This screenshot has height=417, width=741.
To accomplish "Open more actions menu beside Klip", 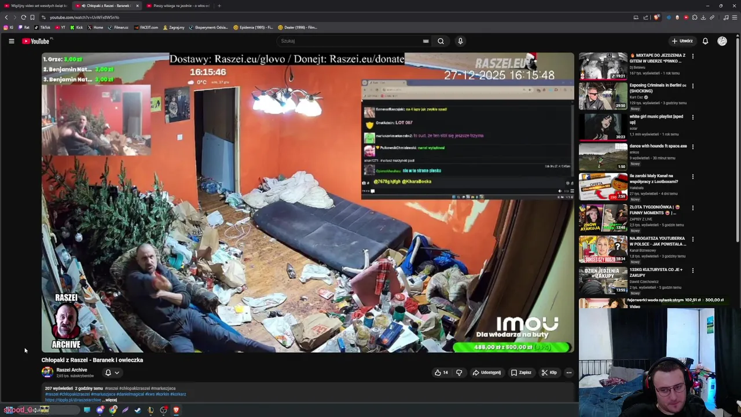I will point(569,372).
